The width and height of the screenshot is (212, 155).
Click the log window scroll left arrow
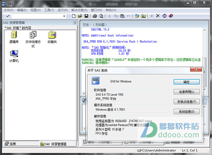point(84,94)
